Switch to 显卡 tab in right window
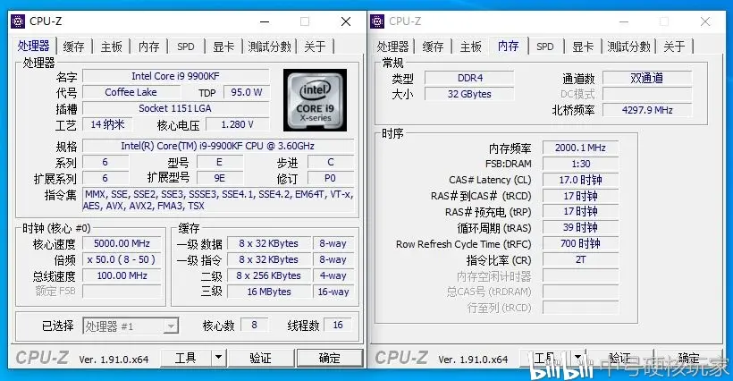Viewport: 733px width, 381px height. click(583, 47)
